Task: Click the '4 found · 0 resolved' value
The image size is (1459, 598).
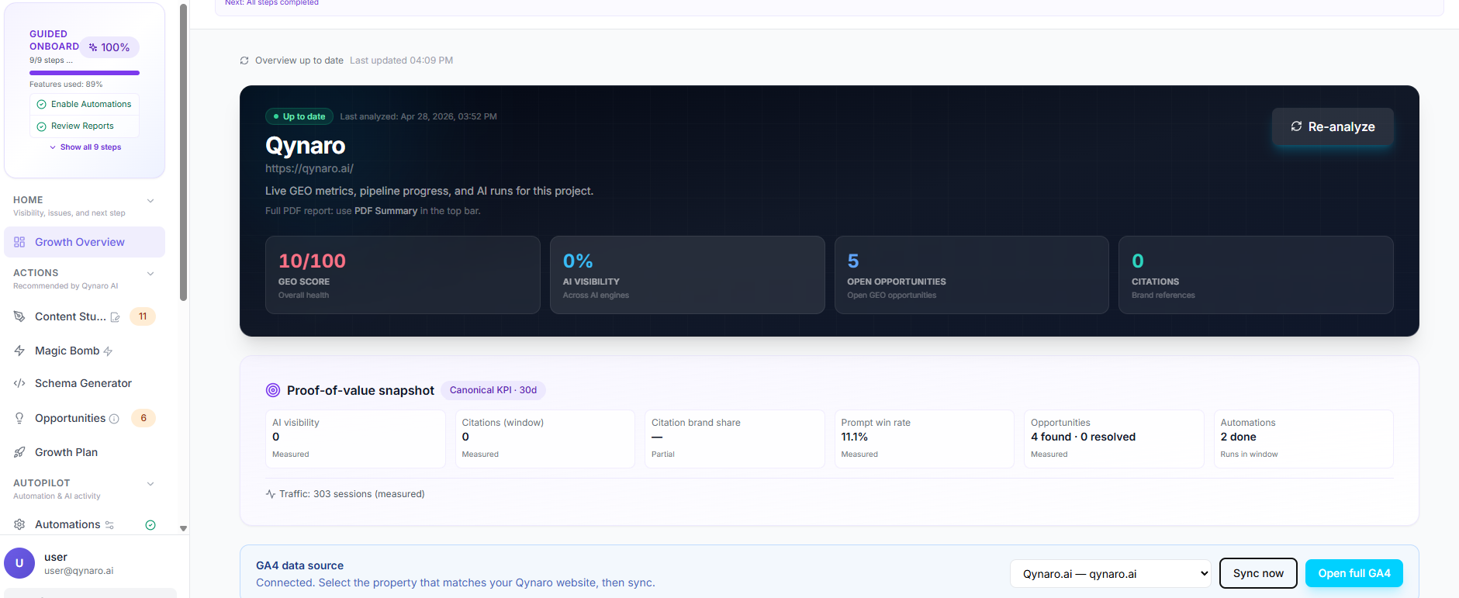Action: [x=1083, y=437]
